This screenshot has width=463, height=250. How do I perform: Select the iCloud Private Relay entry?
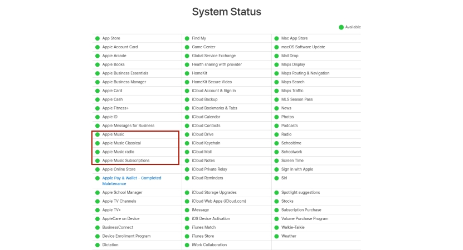[x=209, y=169]
